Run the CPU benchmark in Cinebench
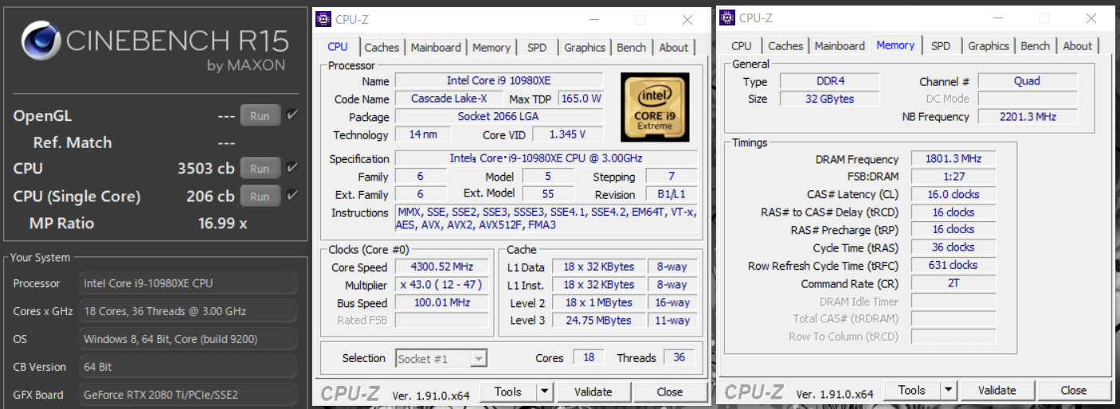Image resolution: width=1120 pixels, height=409 pixels. tap(260, 169)
